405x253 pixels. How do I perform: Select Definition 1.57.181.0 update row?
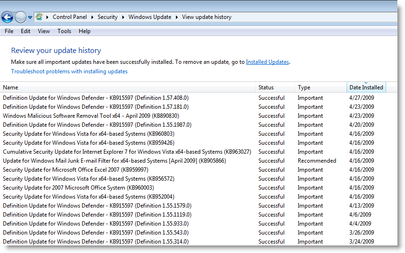point(199,107)
